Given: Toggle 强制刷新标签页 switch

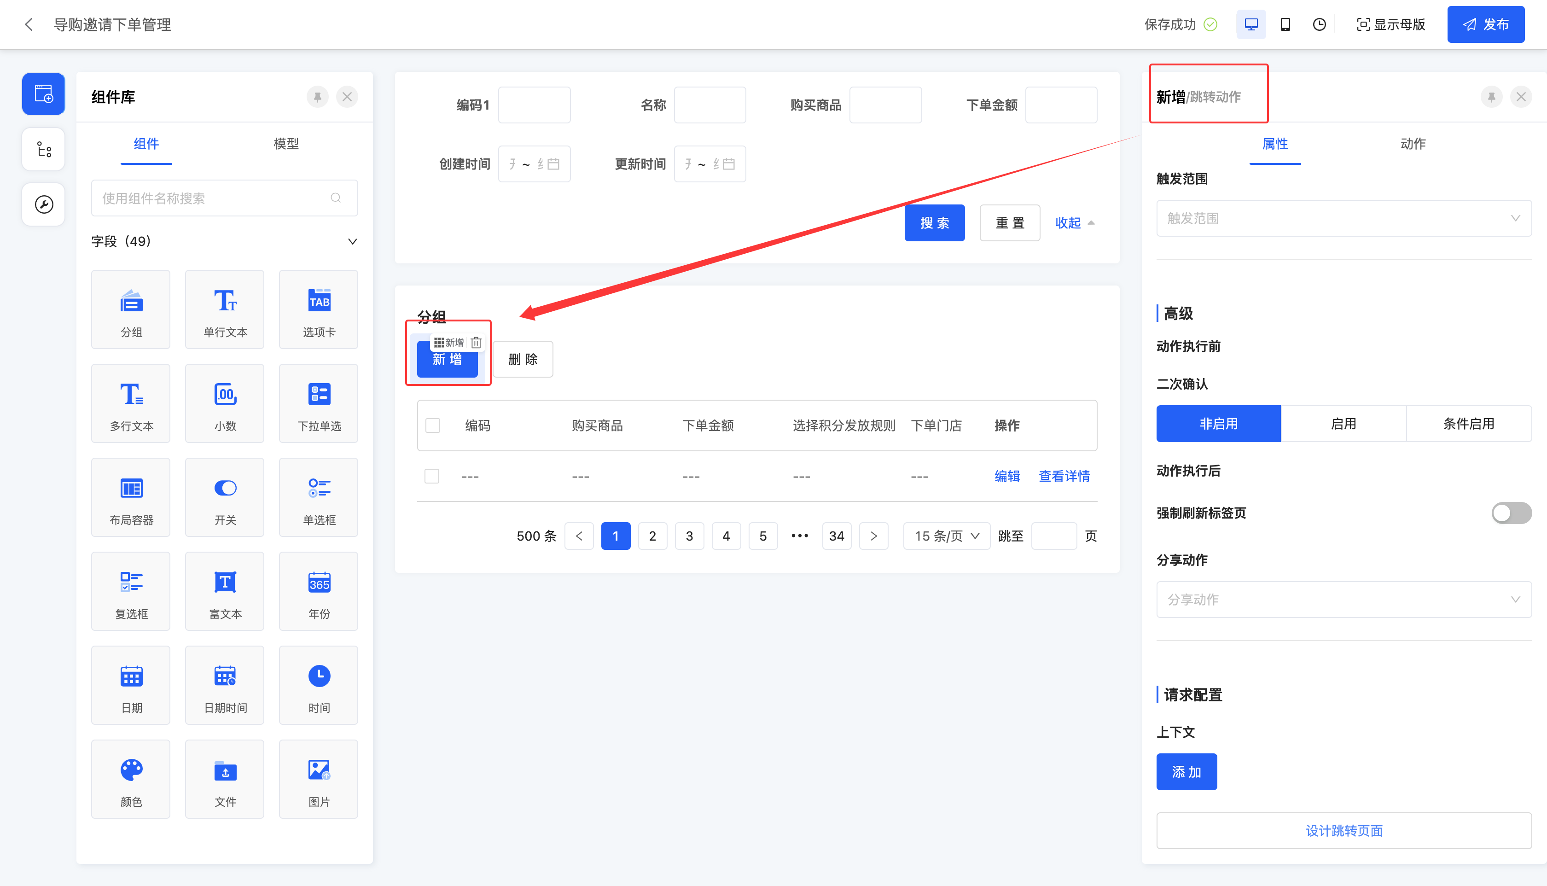Looking at the screenshot, I should pyautogui.click(x=1511, y=513).
